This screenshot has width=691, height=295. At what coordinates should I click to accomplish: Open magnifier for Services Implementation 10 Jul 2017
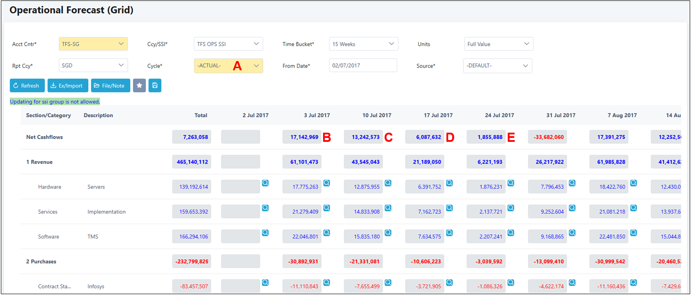tap(388, 208)
